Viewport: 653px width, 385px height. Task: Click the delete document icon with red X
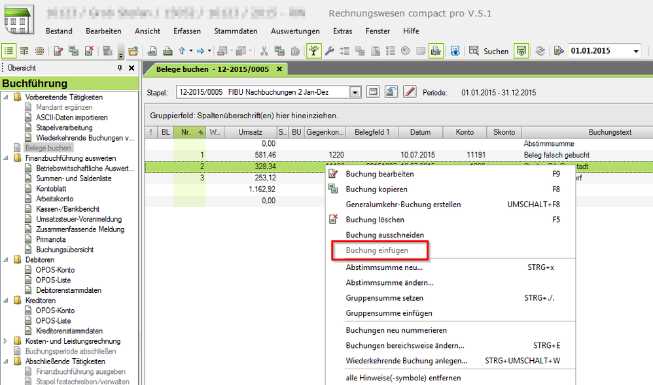[x=89, y=51]
